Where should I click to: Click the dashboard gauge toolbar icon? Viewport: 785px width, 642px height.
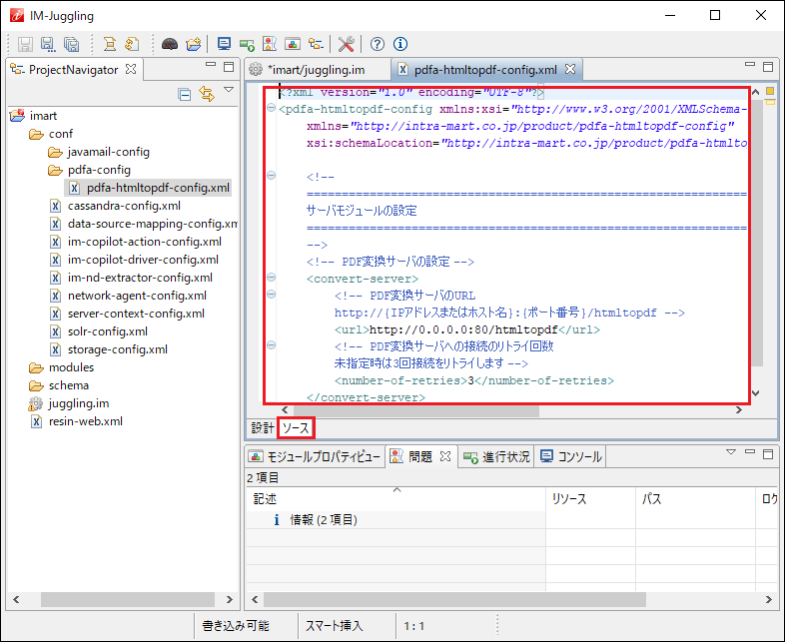point(169,44)
